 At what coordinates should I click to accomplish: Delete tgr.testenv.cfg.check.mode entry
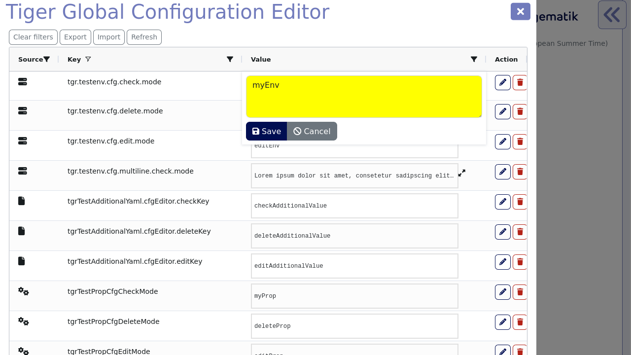pyautogui.click(x=520, y=82)
